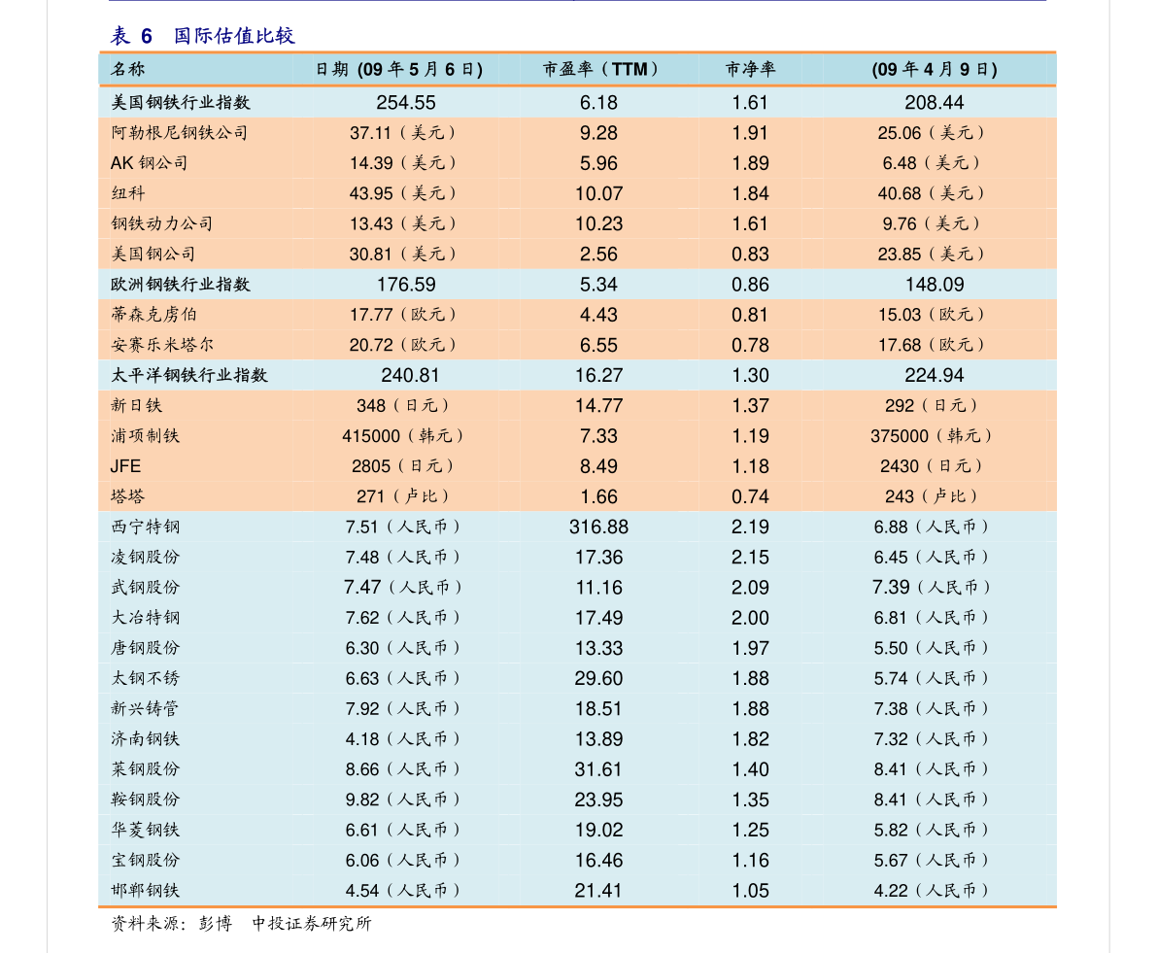Click the row name 大冶特钢
1157x953 pixels.
[146, 618]
